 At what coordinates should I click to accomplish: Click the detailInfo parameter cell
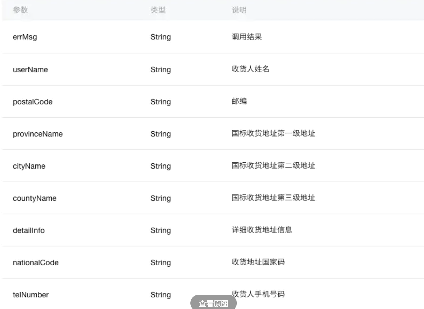[x=29, y=231]
